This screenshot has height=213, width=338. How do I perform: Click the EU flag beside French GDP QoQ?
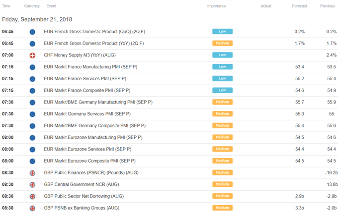[x=32, y=32]
